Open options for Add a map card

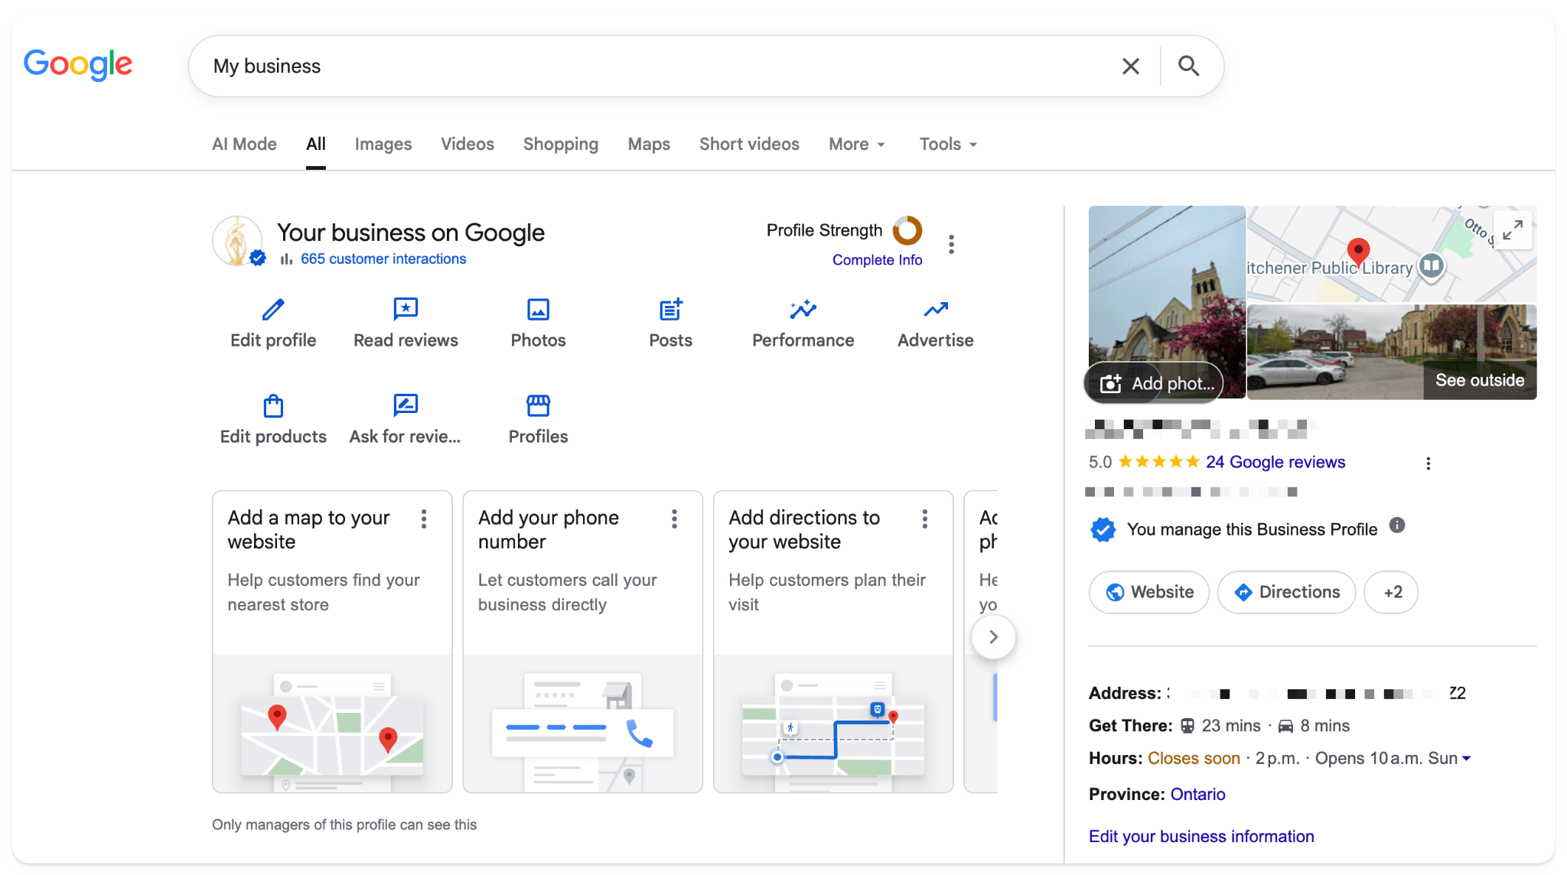click(424, 519)
